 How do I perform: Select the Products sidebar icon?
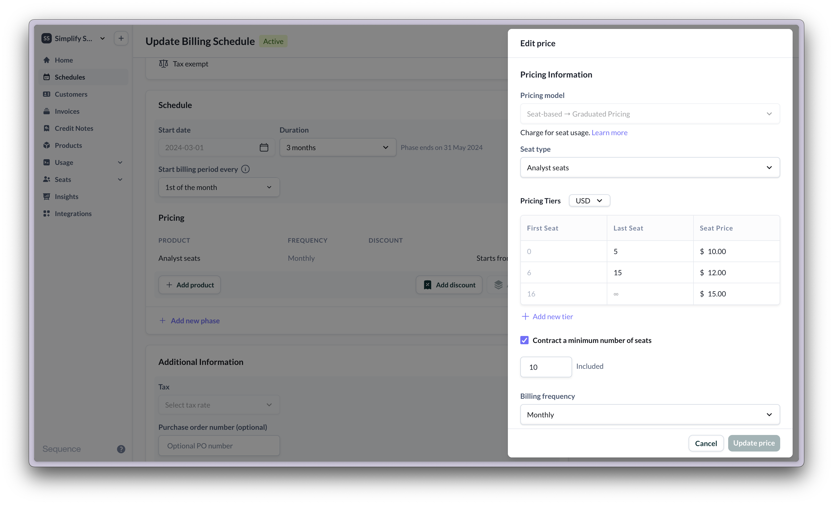47,145
